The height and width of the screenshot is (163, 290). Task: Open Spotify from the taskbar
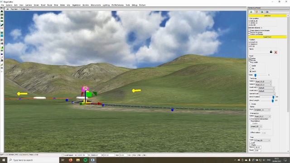tap(85, 160)
